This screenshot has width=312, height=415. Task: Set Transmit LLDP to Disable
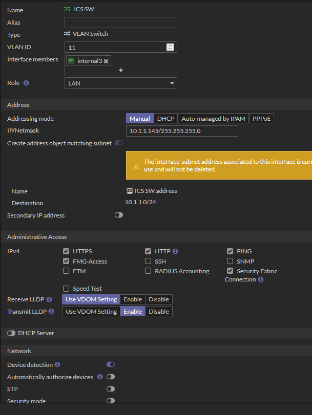click(x=159, y=312)
